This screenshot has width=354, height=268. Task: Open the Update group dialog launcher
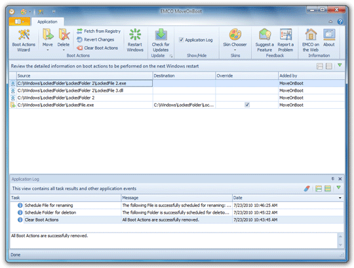tap(171, 56)
